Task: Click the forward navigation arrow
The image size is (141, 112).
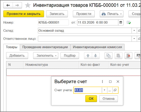Action: pyautogui.click(x=17, y=5)
